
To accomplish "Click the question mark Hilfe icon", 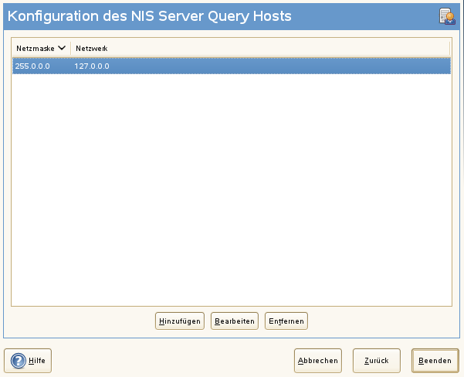I will click(x=18, y=360).
